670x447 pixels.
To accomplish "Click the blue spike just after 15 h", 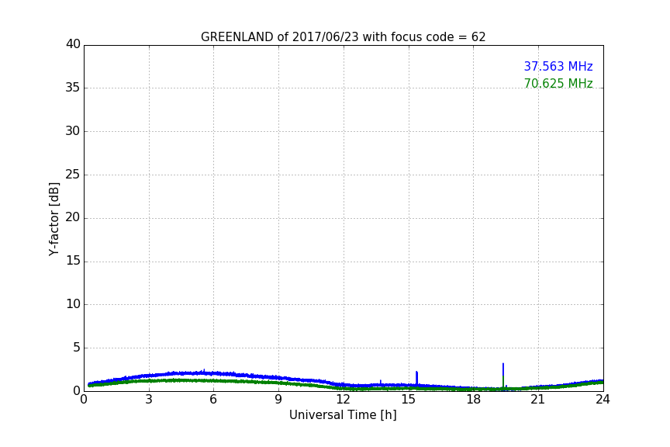I will pos(416,378).
